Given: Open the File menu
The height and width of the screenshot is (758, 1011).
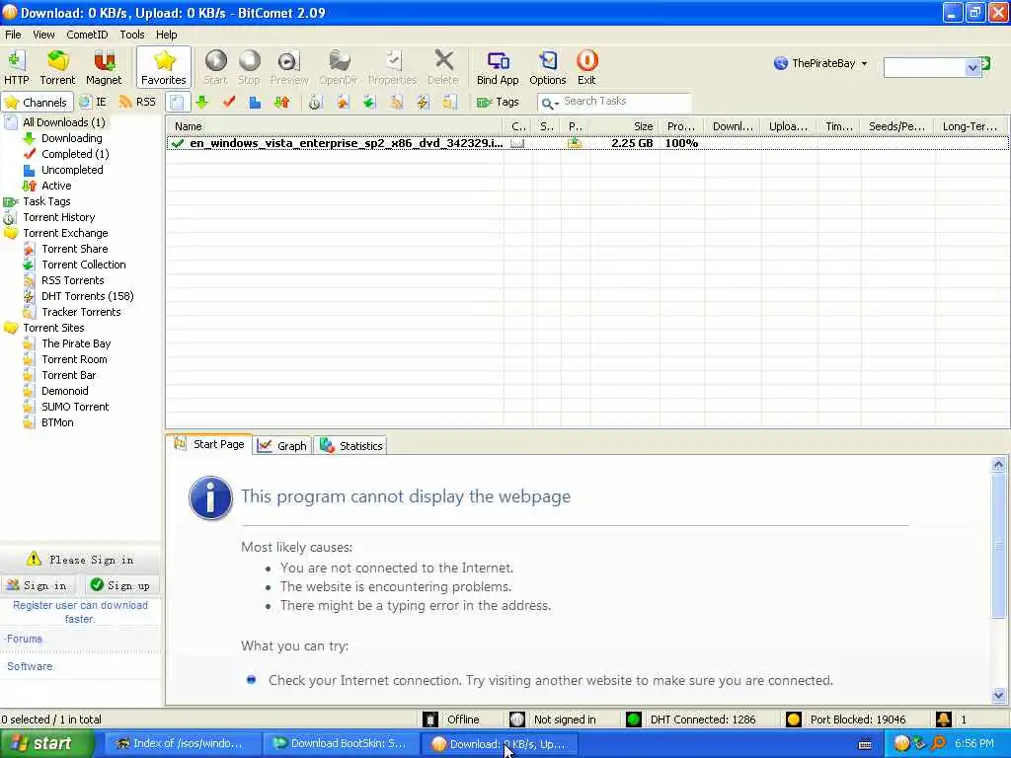Looking at the screenshot, I should [13, 35].
